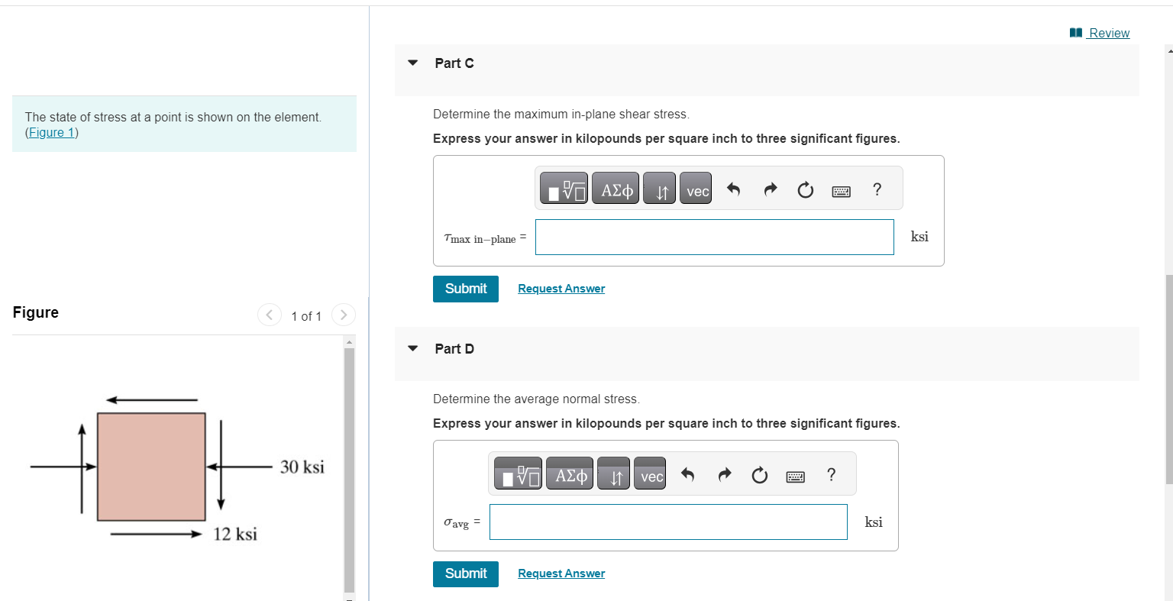Insert vec notation in Part C toolbar
Viewport: 1173px width, 601px height.
696,189
